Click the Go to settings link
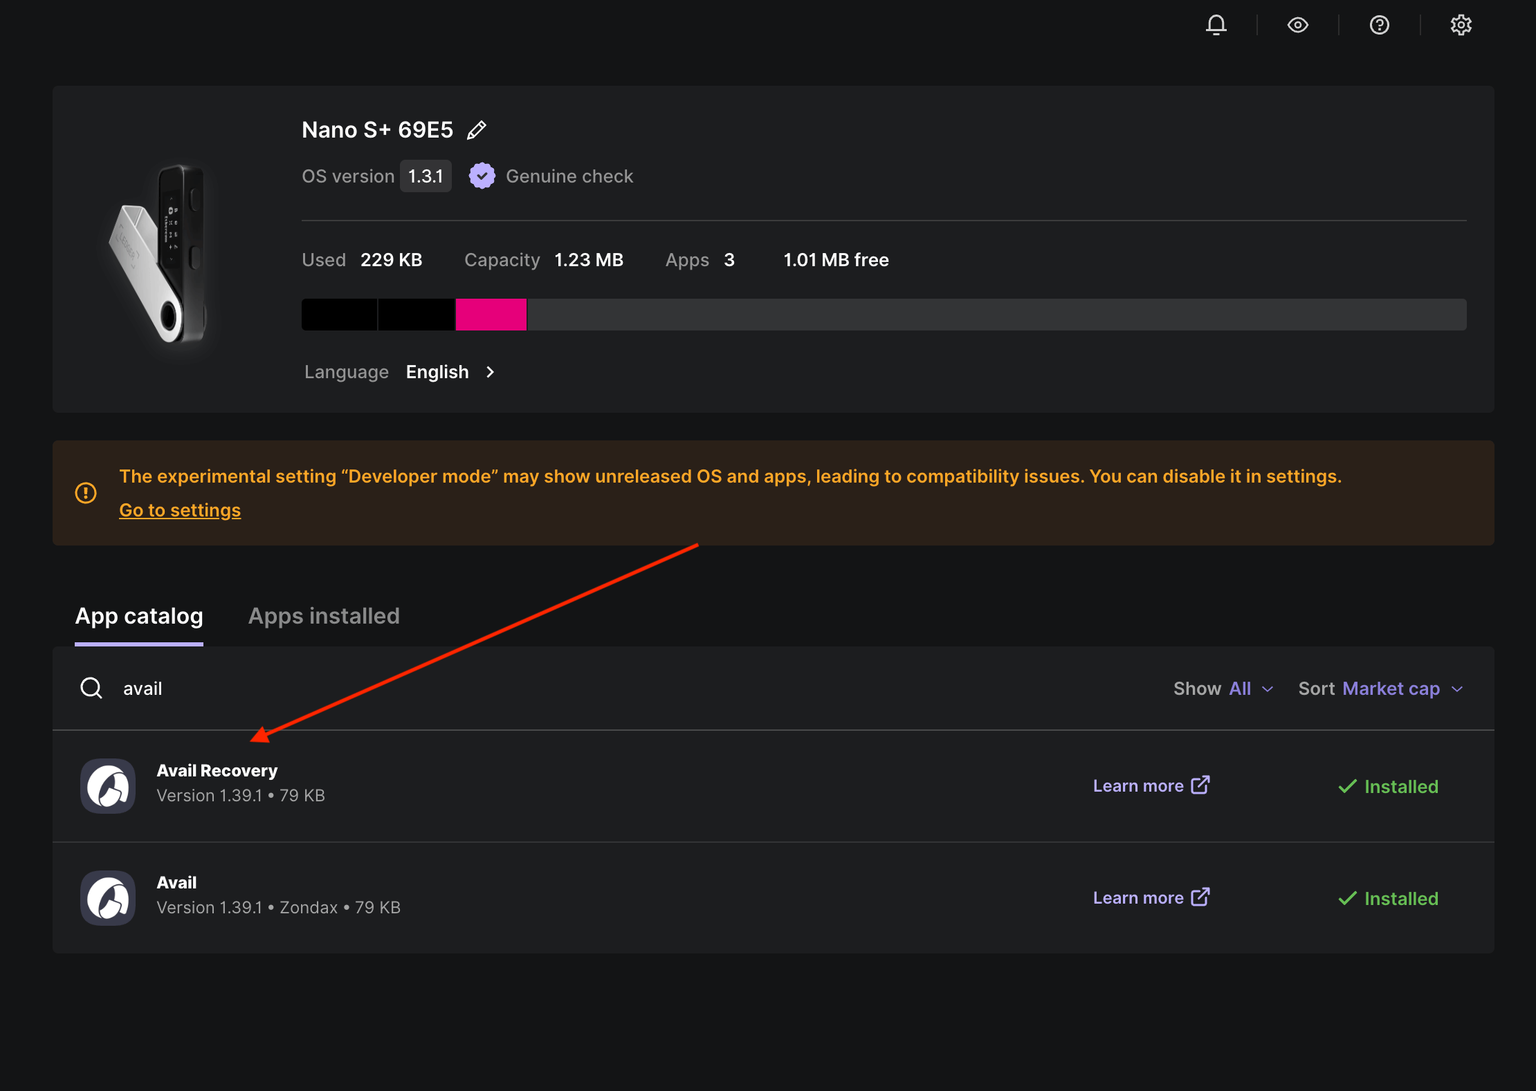 click(180, 510)
